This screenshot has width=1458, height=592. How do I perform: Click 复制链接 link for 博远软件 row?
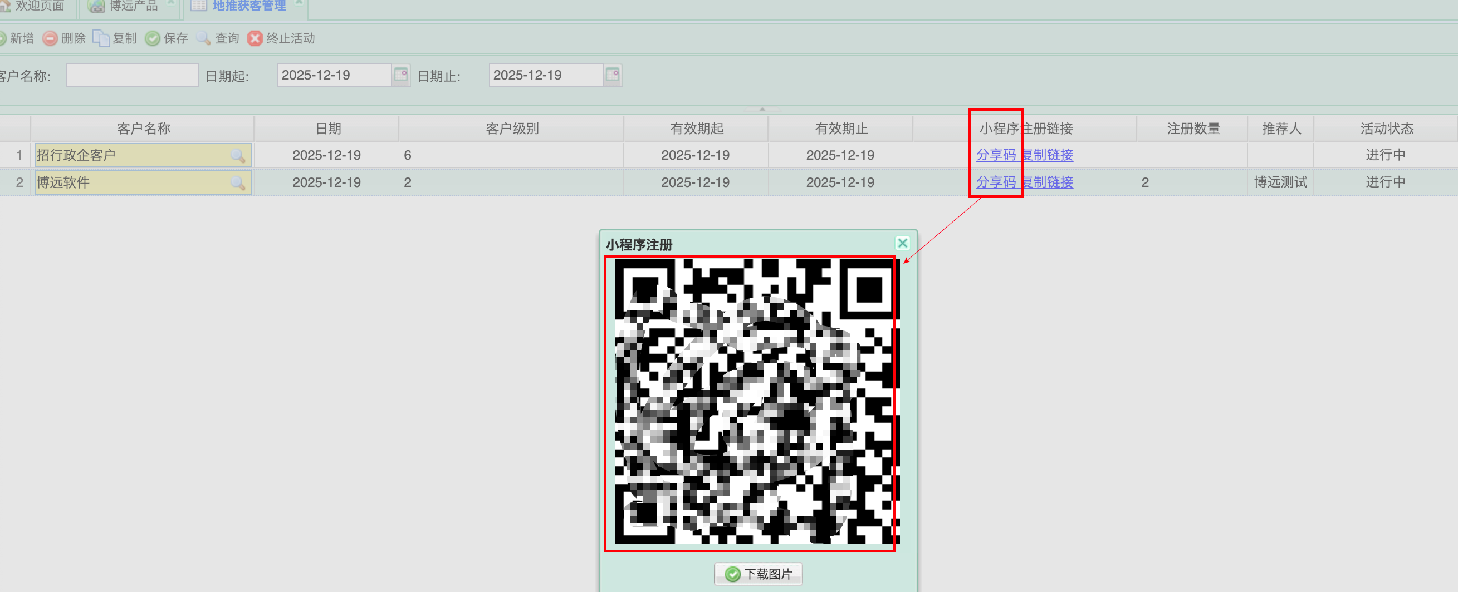click(1048, 182)
